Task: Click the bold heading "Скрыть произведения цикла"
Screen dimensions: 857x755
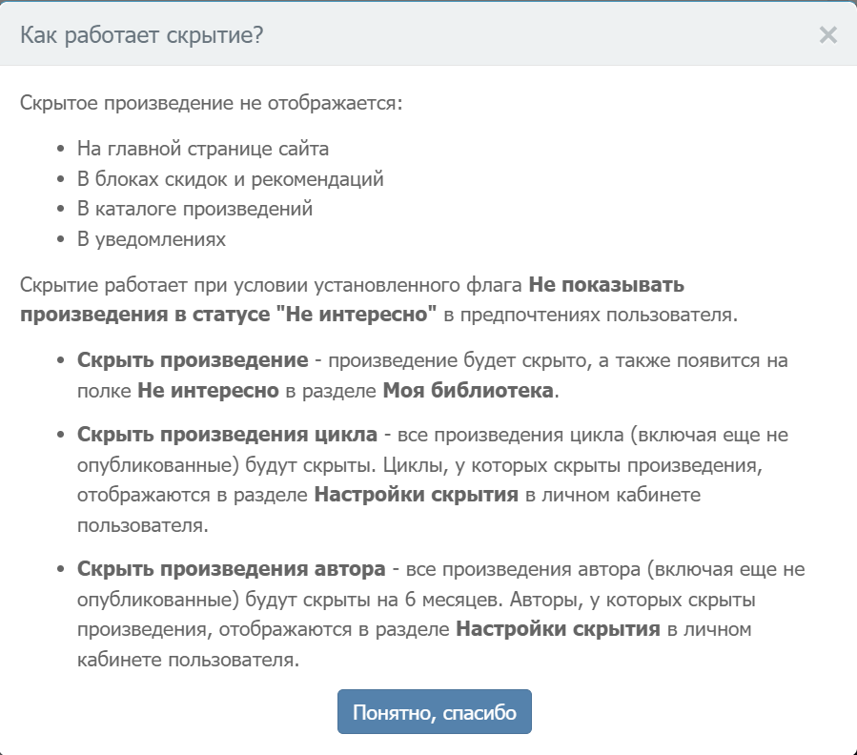Action: point(227,435)
